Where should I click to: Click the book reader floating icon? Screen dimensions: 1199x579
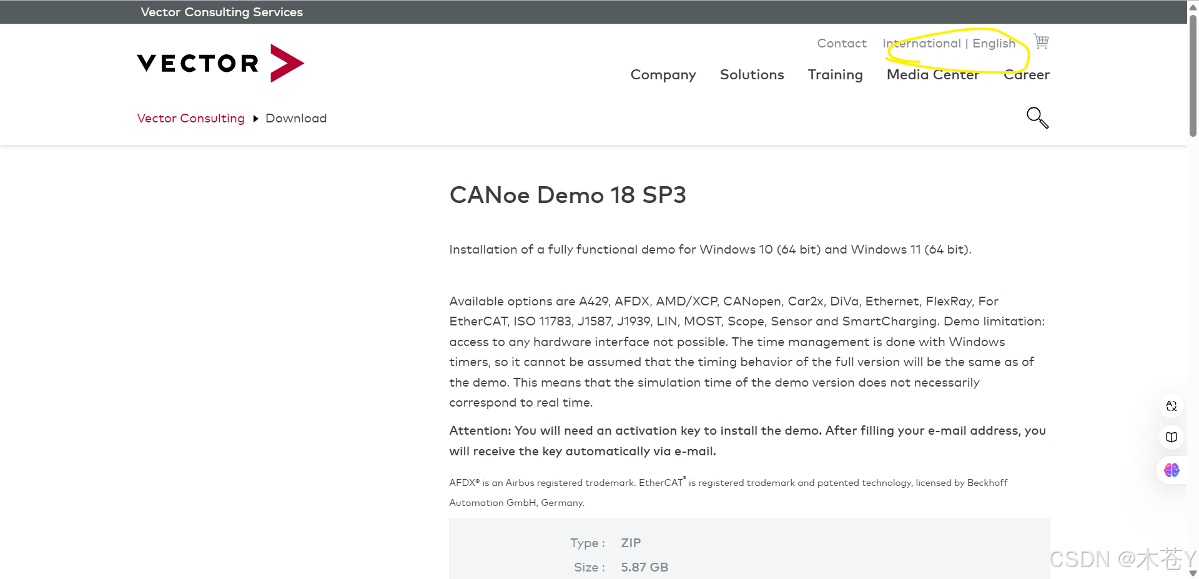point(1172,437)
